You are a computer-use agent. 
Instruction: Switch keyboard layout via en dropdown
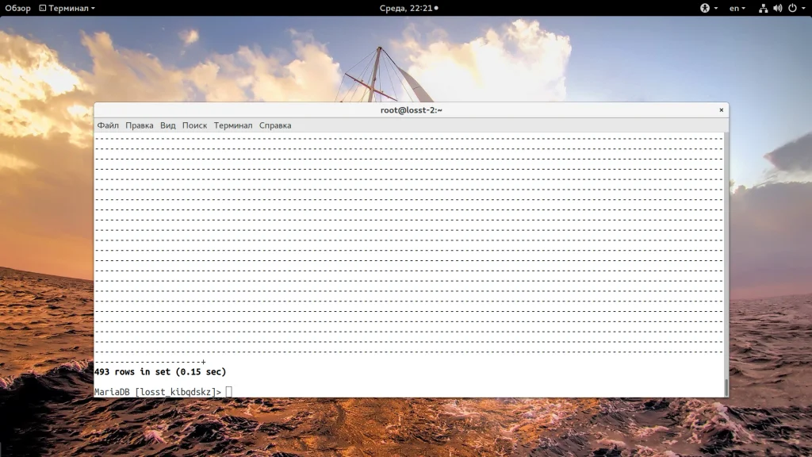pos(737,8)
